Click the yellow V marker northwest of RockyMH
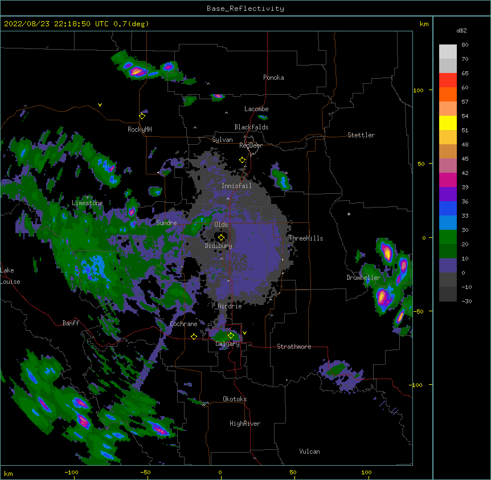 100,105
